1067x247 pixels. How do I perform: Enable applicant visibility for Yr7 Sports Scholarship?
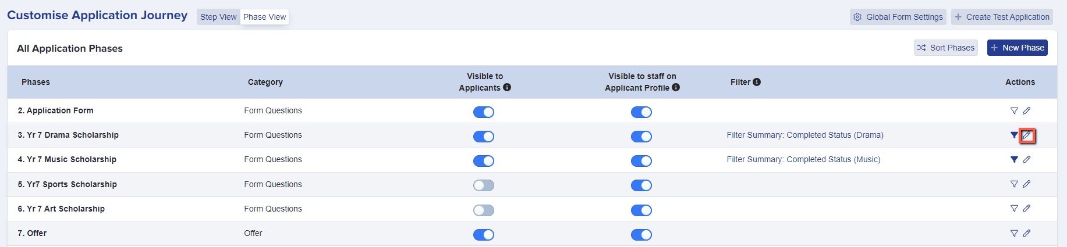(x=484, y=185)
